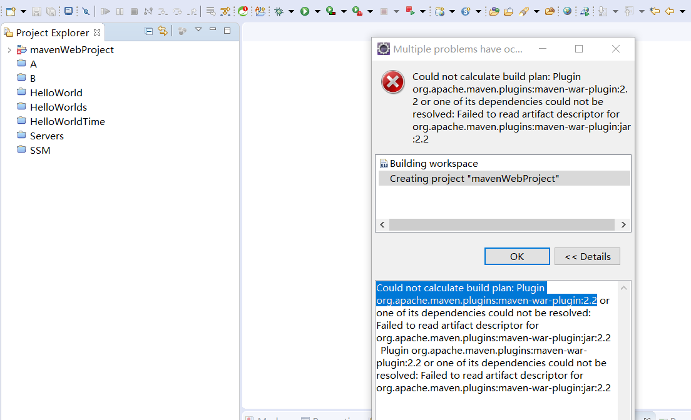Click the Search flashlight icon
This screenshot has width=691, height=420.
(523, 11)
